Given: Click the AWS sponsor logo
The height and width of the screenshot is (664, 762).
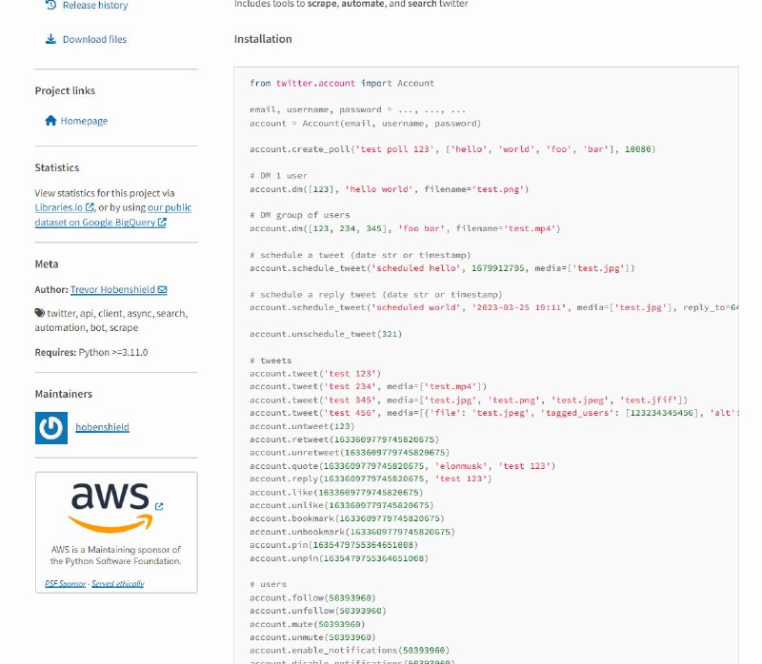Looking at the screenshot, I should (x=110, y=506).
